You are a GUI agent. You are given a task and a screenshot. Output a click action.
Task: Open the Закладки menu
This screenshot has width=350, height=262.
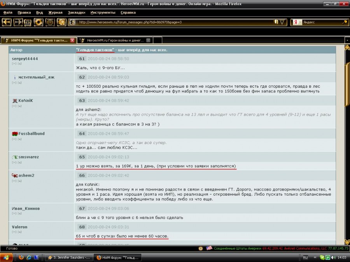pos(76,12)
